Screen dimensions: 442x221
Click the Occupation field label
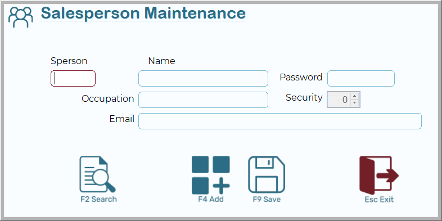pos(107,98)
